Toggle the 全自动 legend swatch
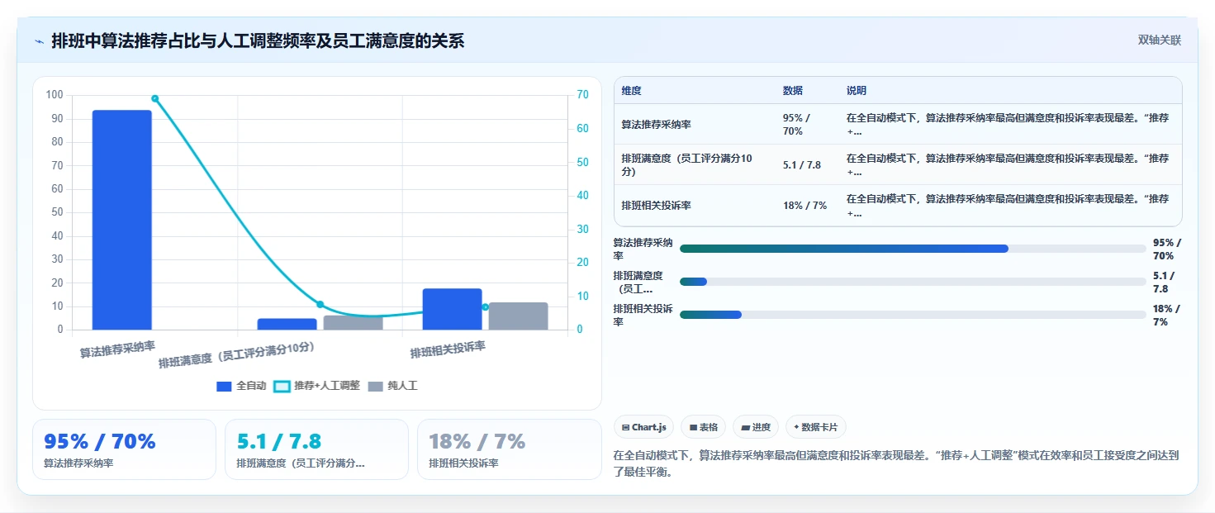1215x513 pixels. pos(224,386)
